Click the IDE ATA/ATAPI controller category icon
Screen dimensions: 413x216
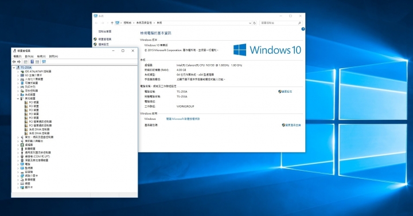22,72
